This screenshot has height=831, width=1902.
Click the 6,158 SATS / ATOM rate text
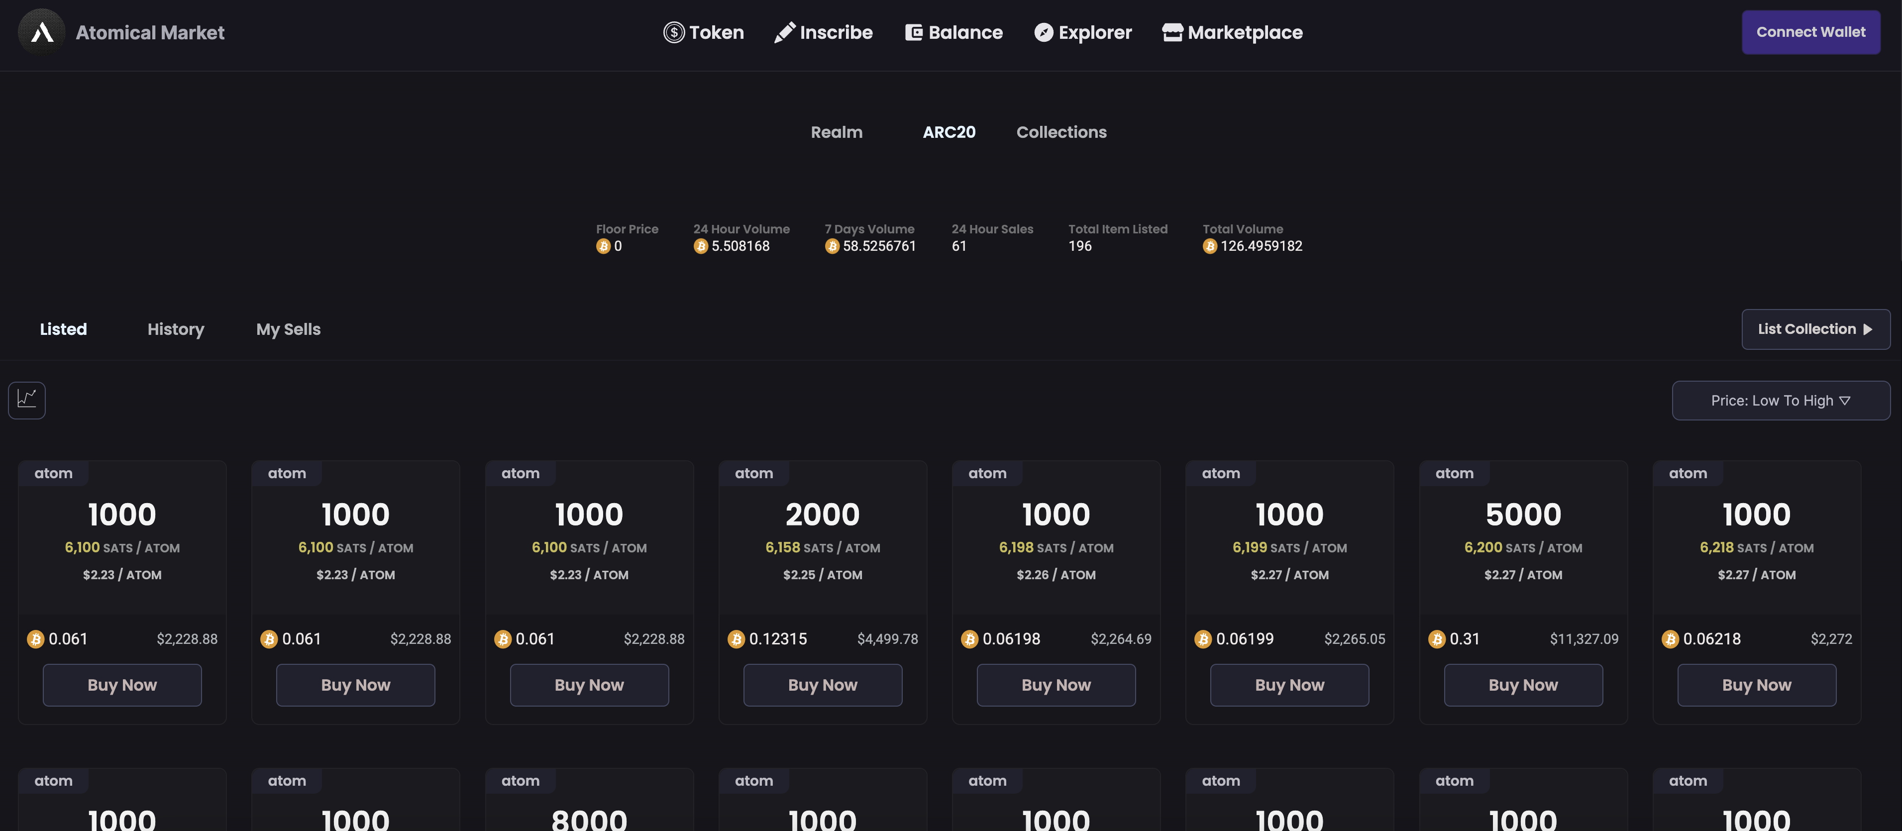click(823, 547)
